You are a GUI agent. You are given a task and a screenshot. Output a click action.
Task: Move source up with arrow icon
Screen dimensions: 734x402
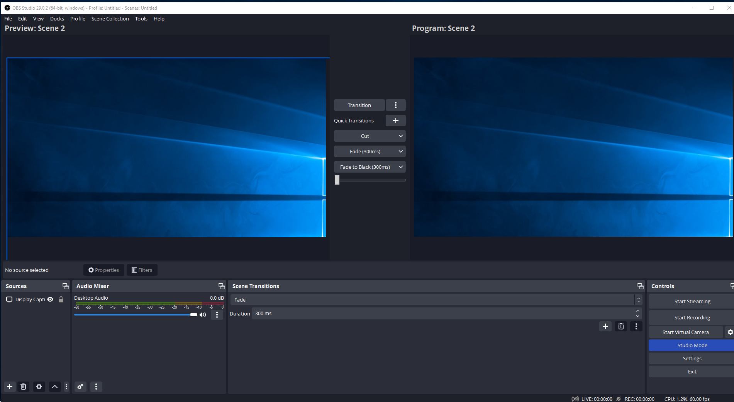(55, 387)
